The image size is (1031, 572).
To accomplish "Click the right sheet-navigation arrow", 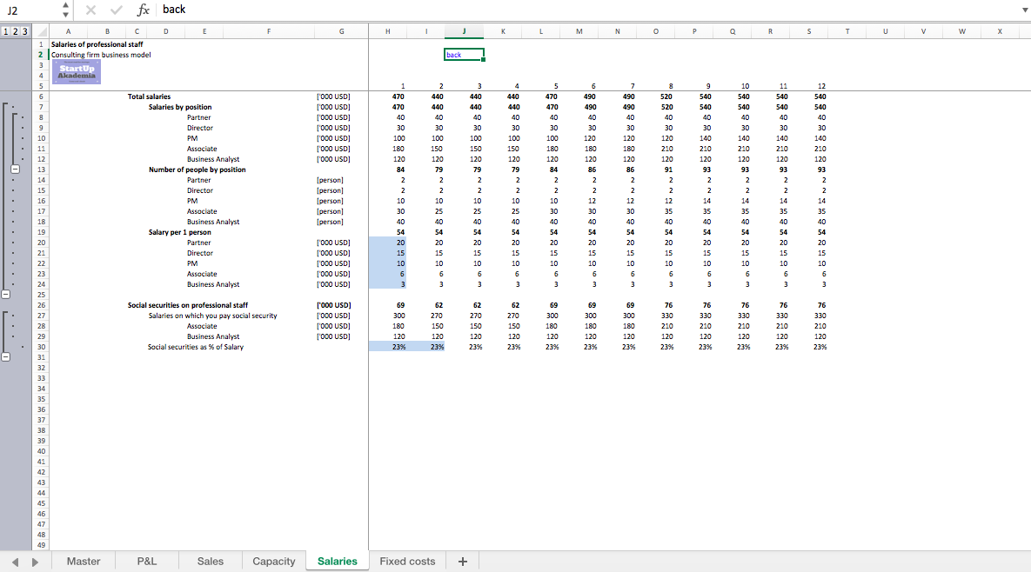I will [x=33, y=561].
